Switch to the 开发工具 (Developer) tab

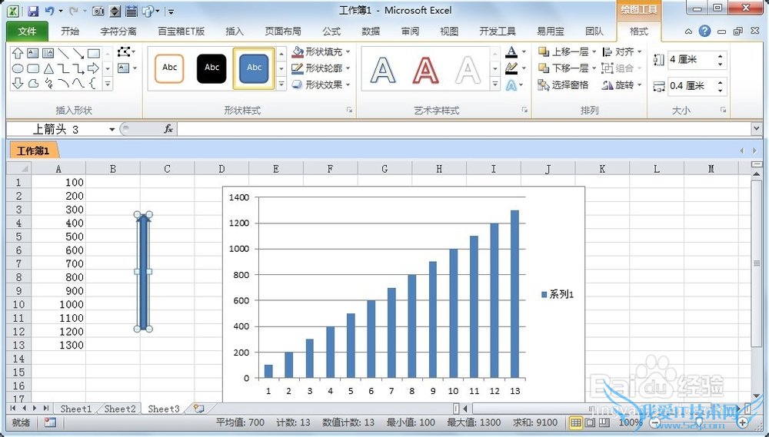pyautogui.click(x=498, y=31)
